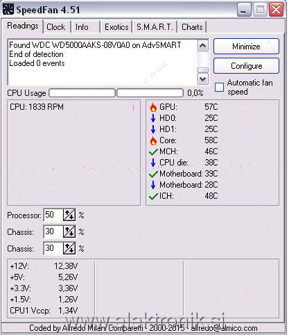289x335 pixels.
Task: Close the SpeedFan window
Action: (x=276, y=10)
